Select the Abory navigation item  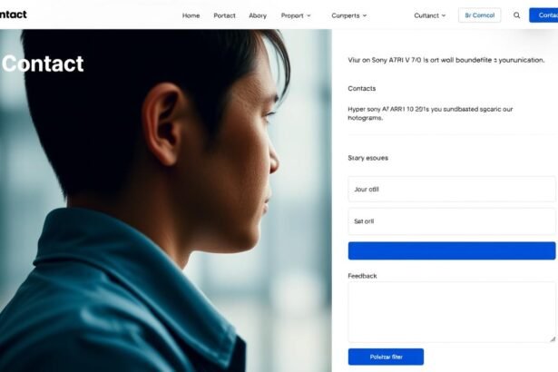click(x=258, y=15)
